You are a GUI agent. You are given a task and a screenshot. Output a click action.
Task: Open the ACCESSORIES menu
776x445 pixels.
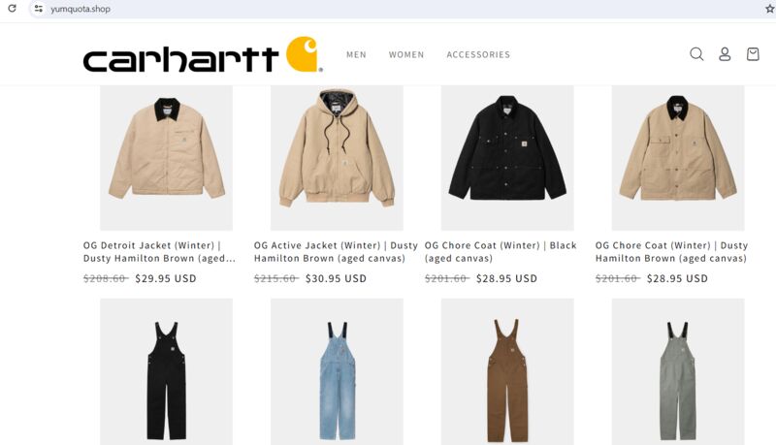(478, 54)
